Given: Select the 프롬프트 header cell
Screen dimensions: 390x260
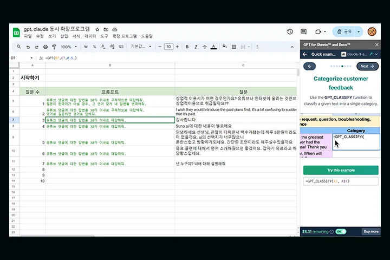Looking at the screenshot, I should point(110,92).
